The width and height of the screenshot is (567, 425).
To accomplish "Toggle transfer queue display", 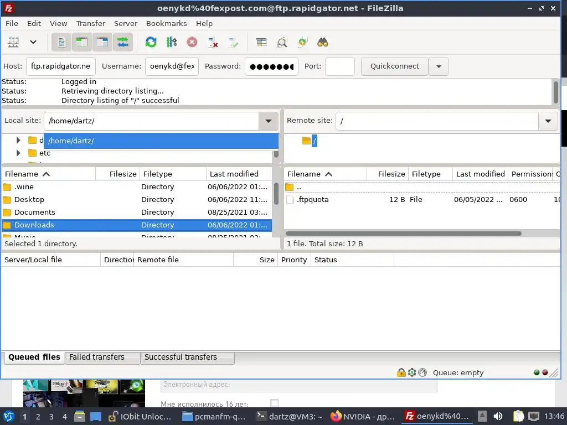I will (x=123, y=42).
